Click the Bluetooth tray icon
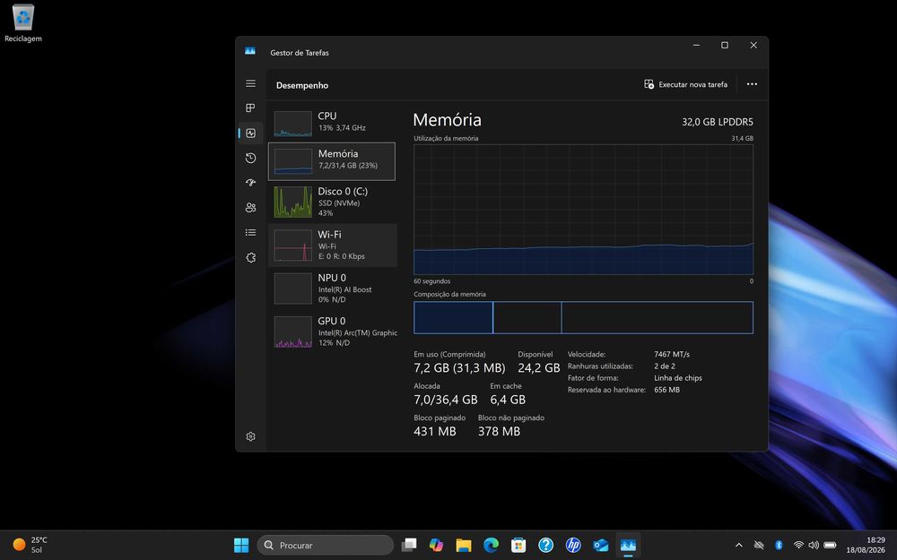 [x=779, y=545]
